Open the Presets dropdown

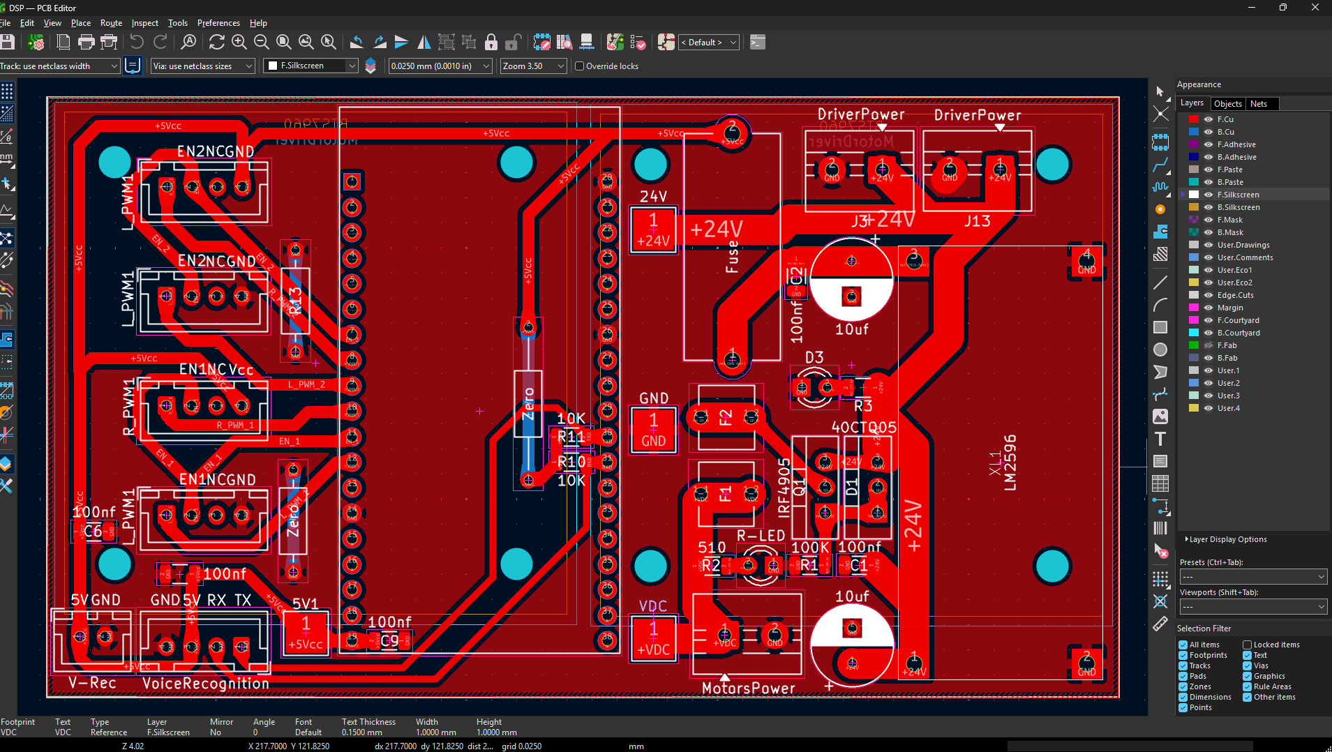tap(1253, 577)
